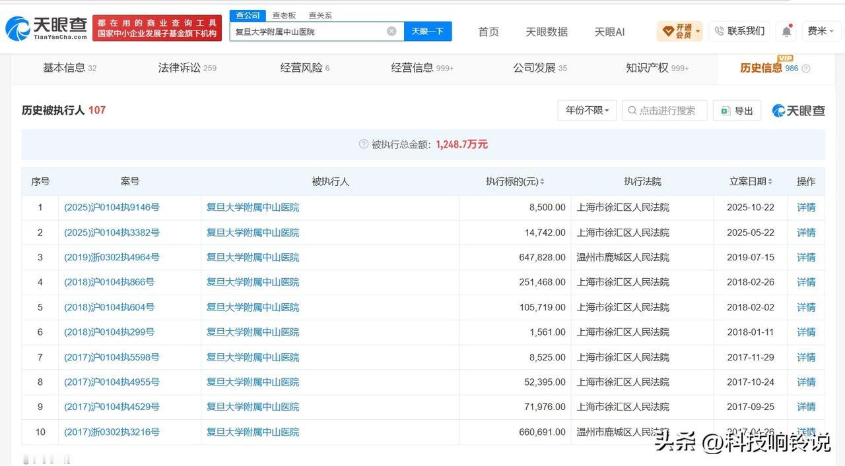Click 复旦大学附属中山医院 in row 5

253,306
